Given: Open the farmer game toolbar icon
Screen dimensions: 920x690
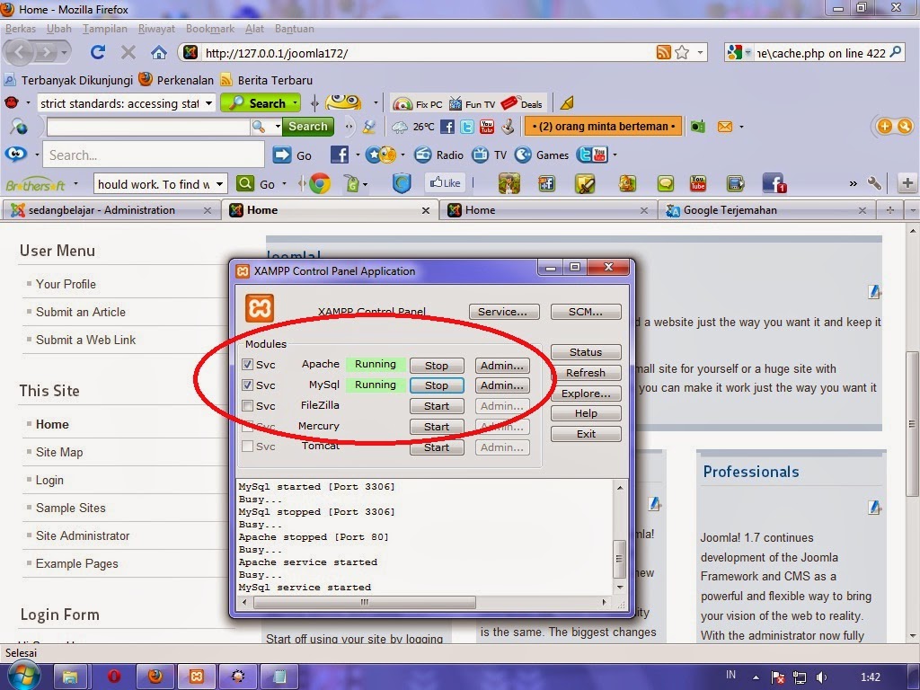Looking at the screenshot, I should (x=509, y=183).
